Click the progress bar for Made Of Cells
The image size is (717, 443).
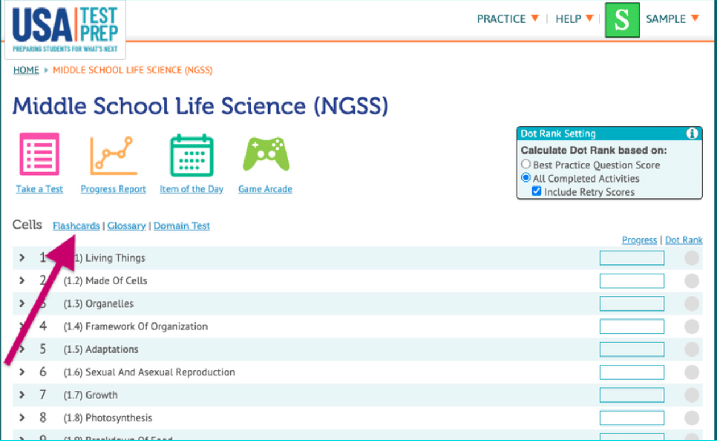coord(632,281)
